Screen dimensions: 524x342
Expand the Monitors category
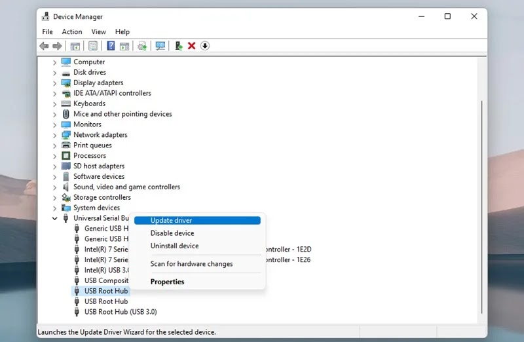(54, 124)
